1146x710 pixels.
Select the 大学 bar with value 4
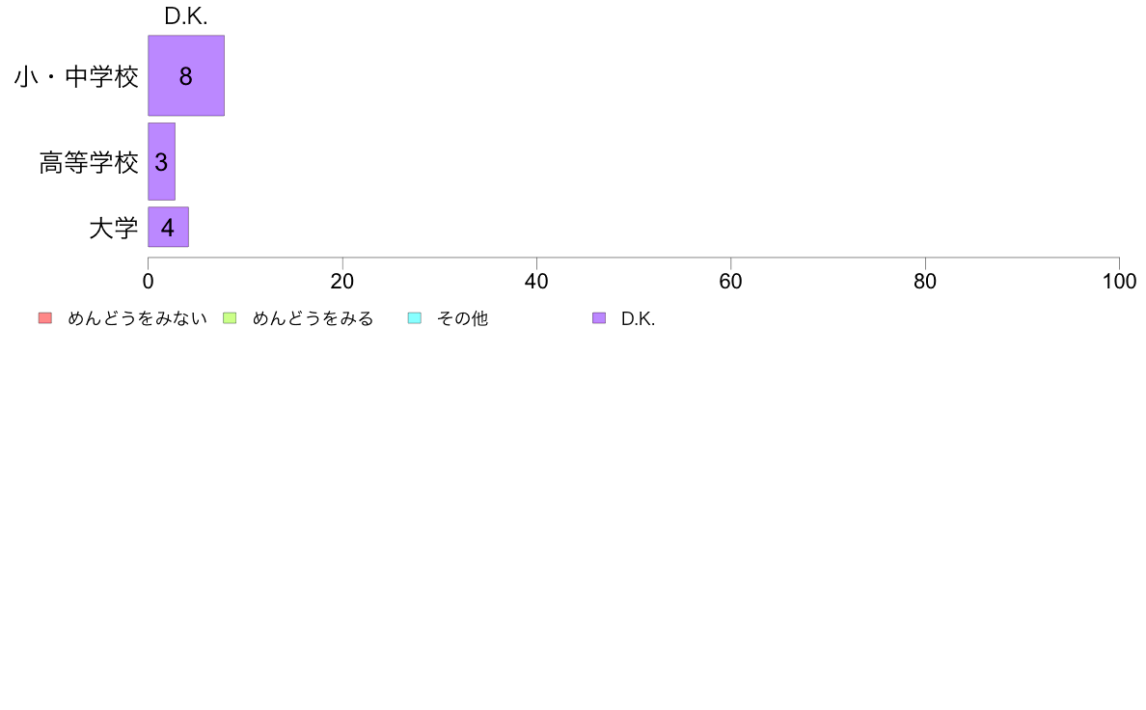point(168,227)
